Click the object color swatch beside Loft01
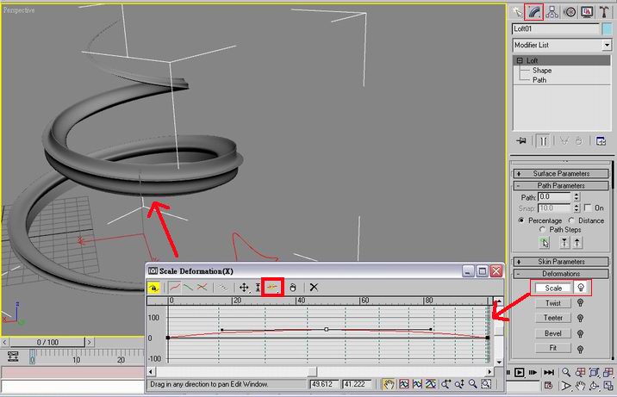The width and height of the screenshot is (617, 397). point(607,28)
